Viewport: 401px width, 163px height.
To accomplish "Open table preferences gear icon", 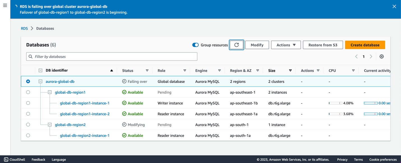I will [381, 57].
